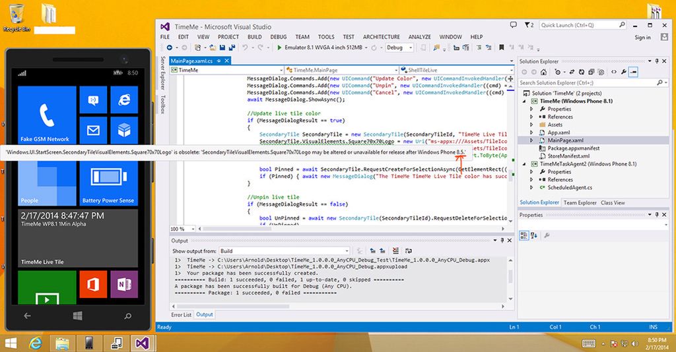Start debugging with the green play button

point(280,48)
